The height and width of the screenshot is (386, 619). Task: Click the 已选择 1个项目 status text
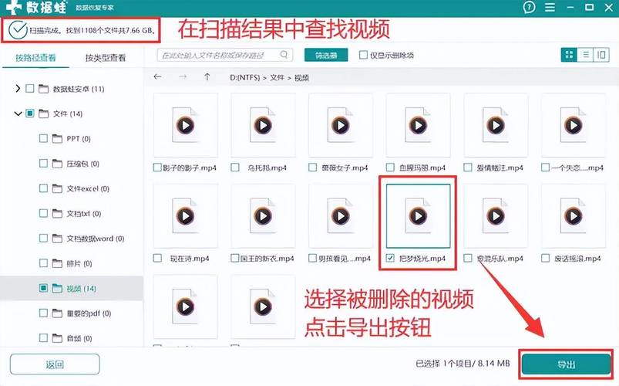pos(463,363)
